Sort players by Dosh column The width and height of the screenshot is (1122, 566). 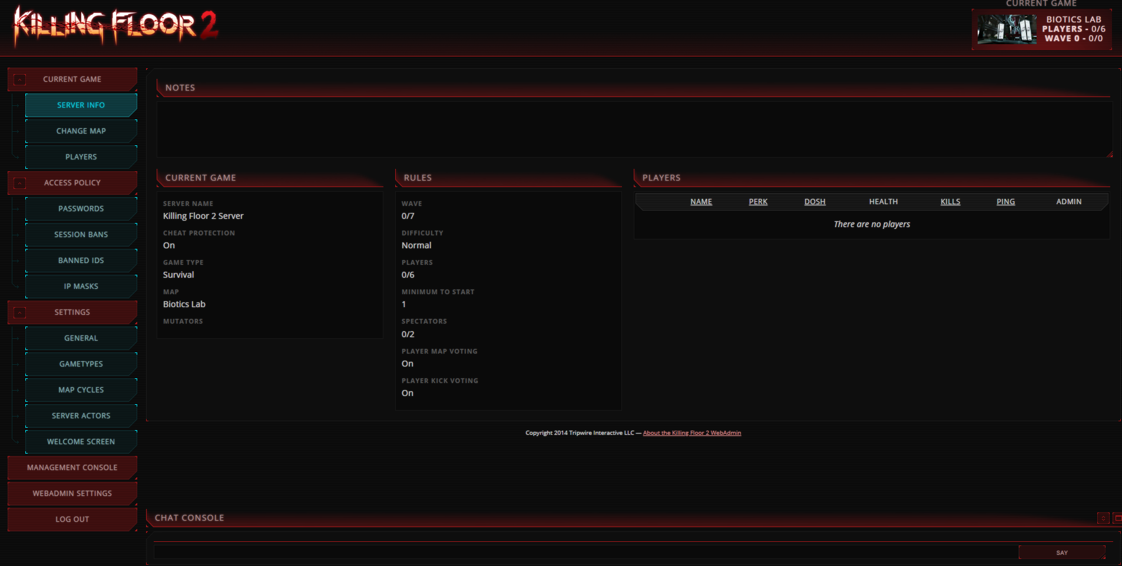click(x=815, y=202)
